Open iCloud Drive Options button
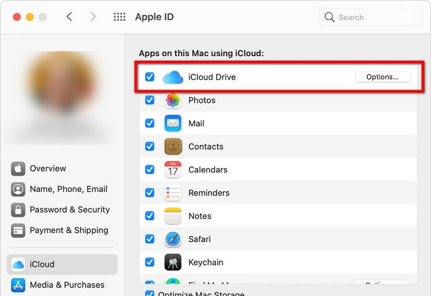The height and width of the screenshot is (296, 431). tap(383, 77)
